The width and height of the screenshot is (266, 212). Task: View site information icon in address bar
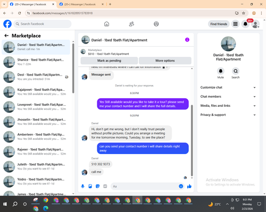click(x=28, y=13)
